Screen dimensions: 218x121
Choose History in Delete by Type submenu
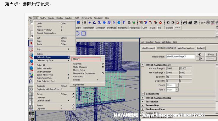pyautogui.click(x=86, y=59)
